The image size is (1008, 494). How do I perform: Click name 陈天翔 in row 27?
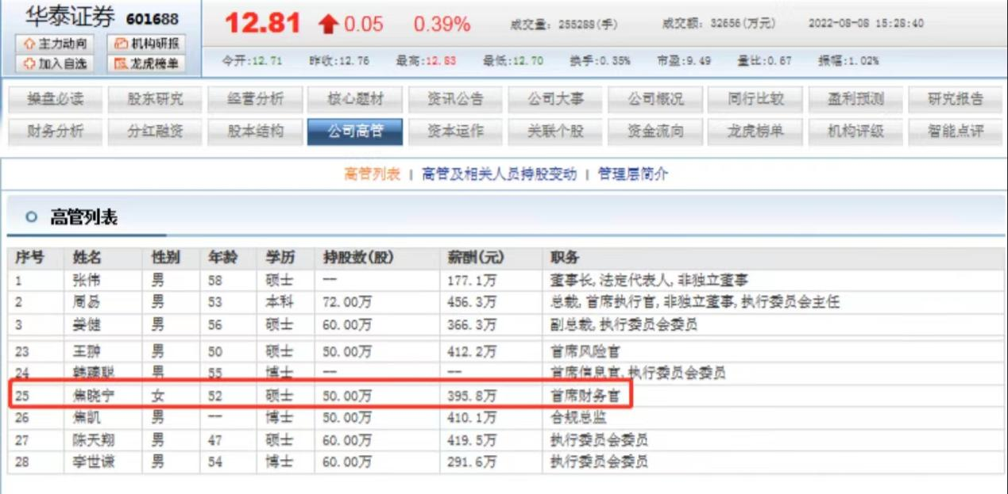94,439
